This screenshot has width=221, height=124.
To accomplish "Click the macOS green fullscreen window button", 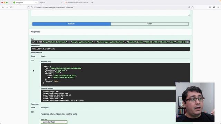I will click(7, 2).
